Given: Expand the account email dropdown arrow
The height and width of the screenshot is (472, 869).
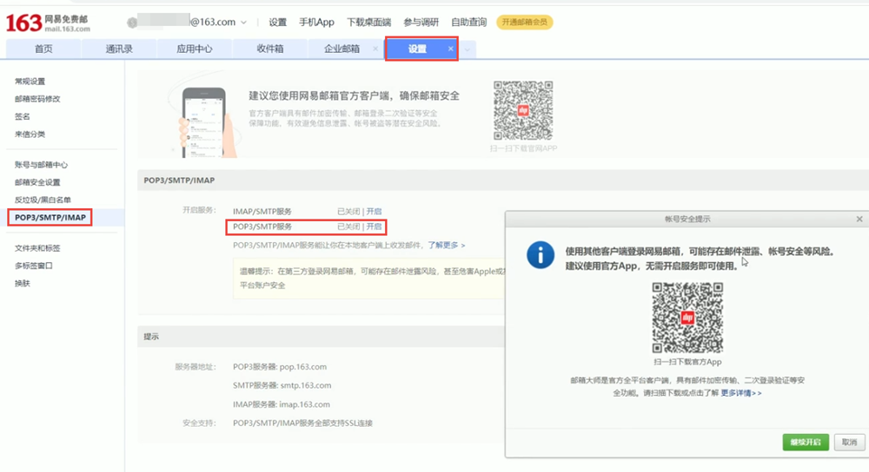Looking at the screenshot, I should tap(243, 23).
